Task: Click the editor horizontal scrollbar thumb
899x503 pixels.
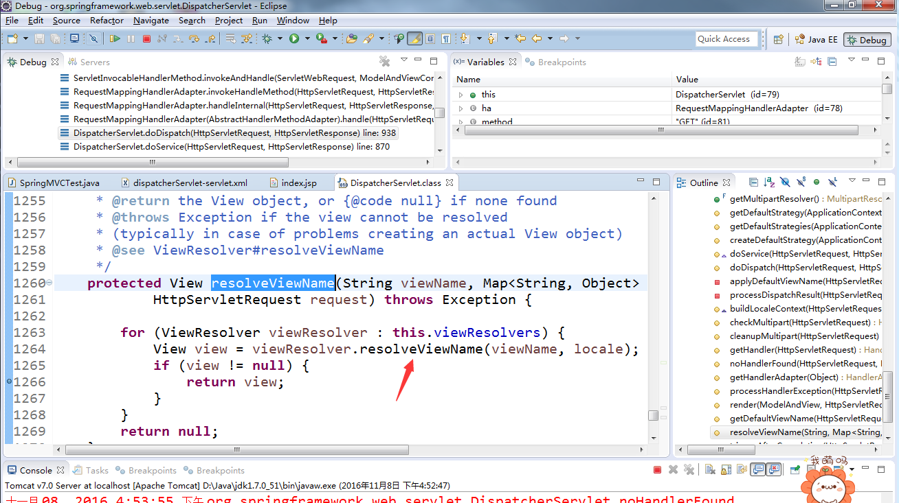Action: click(237, 449)
